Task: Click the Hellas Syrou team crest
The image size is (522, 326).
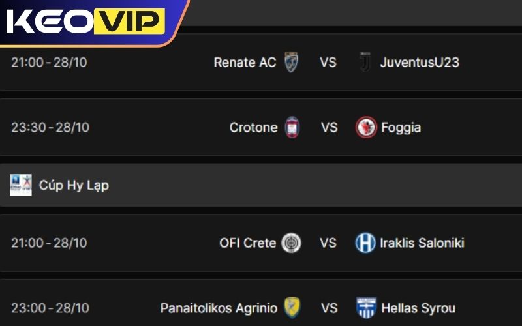Action: (x=366, y=308)
